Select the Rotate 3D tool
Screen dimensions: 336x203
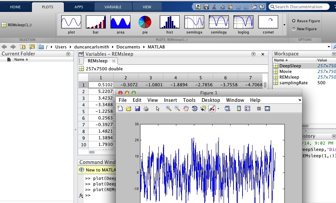point(195,108)
